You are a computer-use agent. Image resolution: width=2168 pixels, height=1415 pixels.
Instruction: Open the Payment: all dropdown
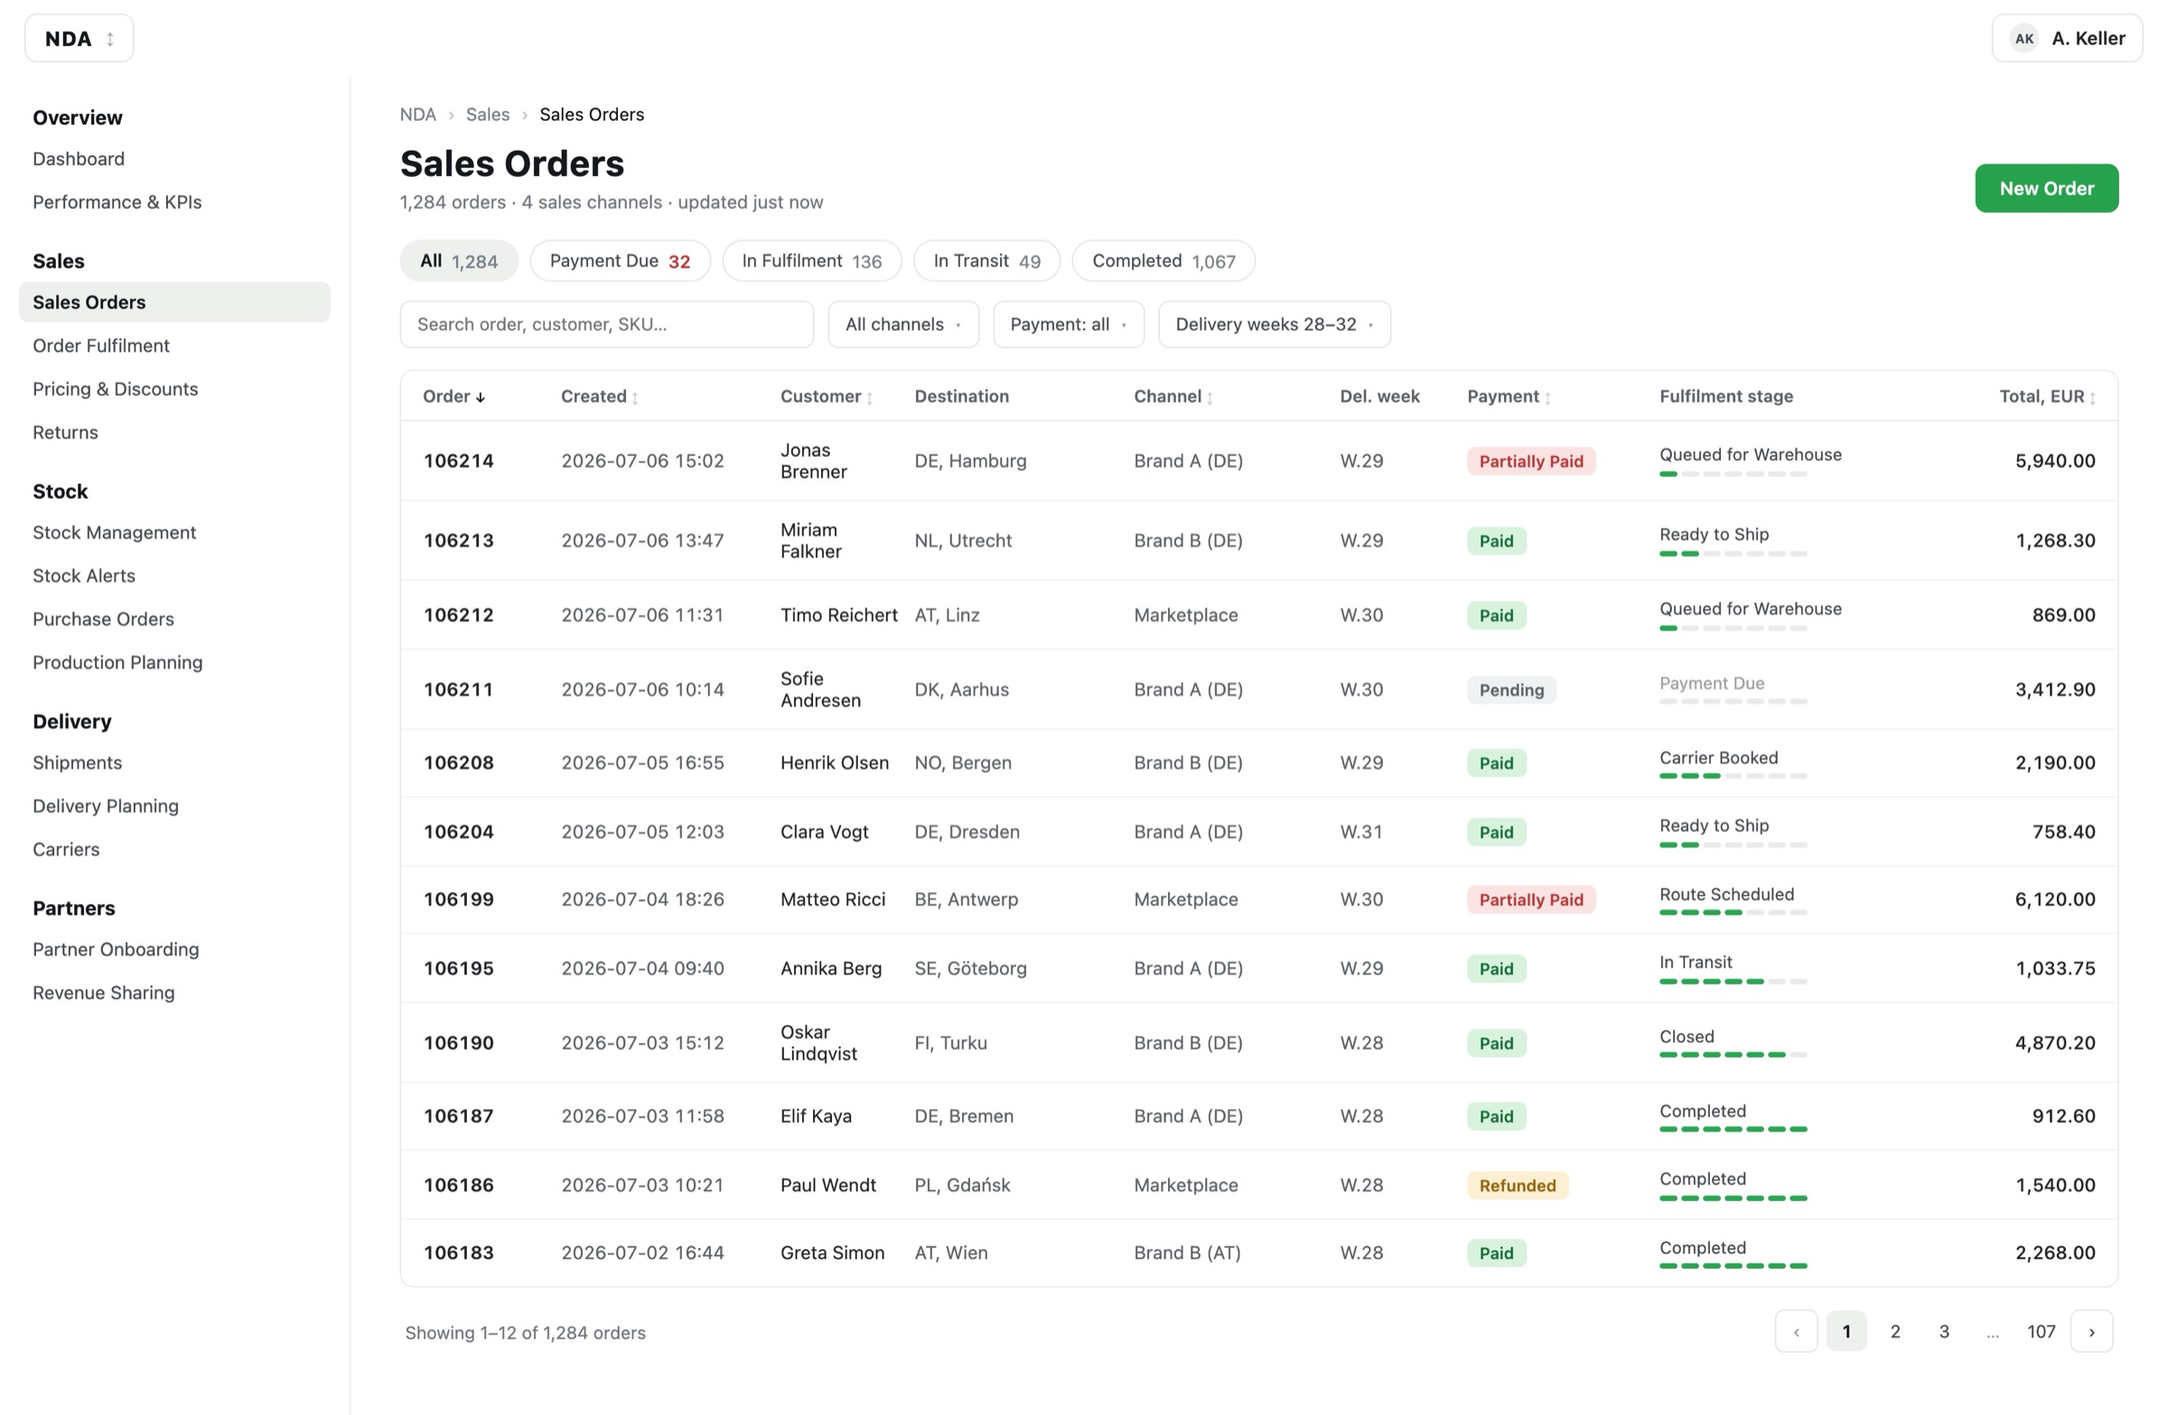1069,324
